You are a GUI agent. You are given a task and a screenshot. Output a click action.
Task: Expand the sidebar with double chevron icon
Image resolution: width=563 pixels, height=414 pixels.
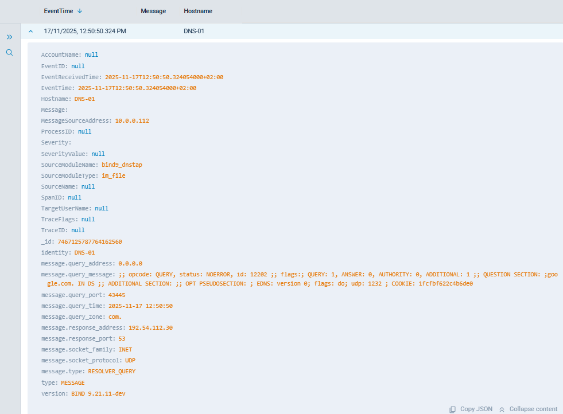tap(9, 37)
